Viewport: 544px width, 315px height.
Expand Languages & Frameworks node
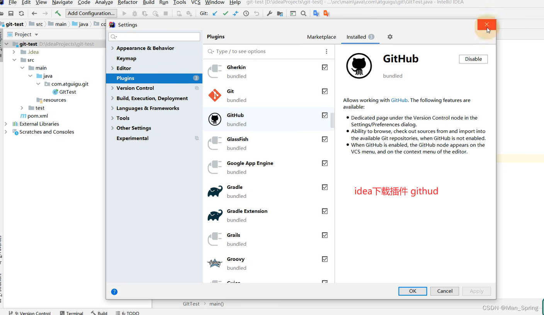click(x=112, y=108)
